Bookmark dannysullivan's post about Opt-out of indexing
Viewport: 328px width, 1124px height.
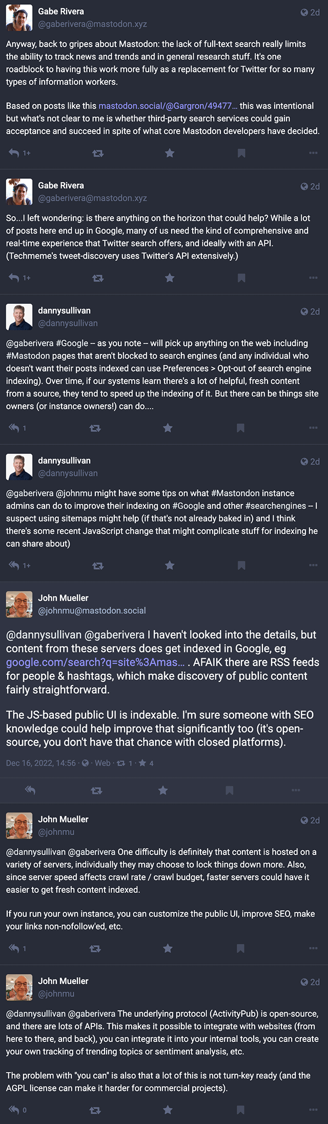tap(240, 428)
